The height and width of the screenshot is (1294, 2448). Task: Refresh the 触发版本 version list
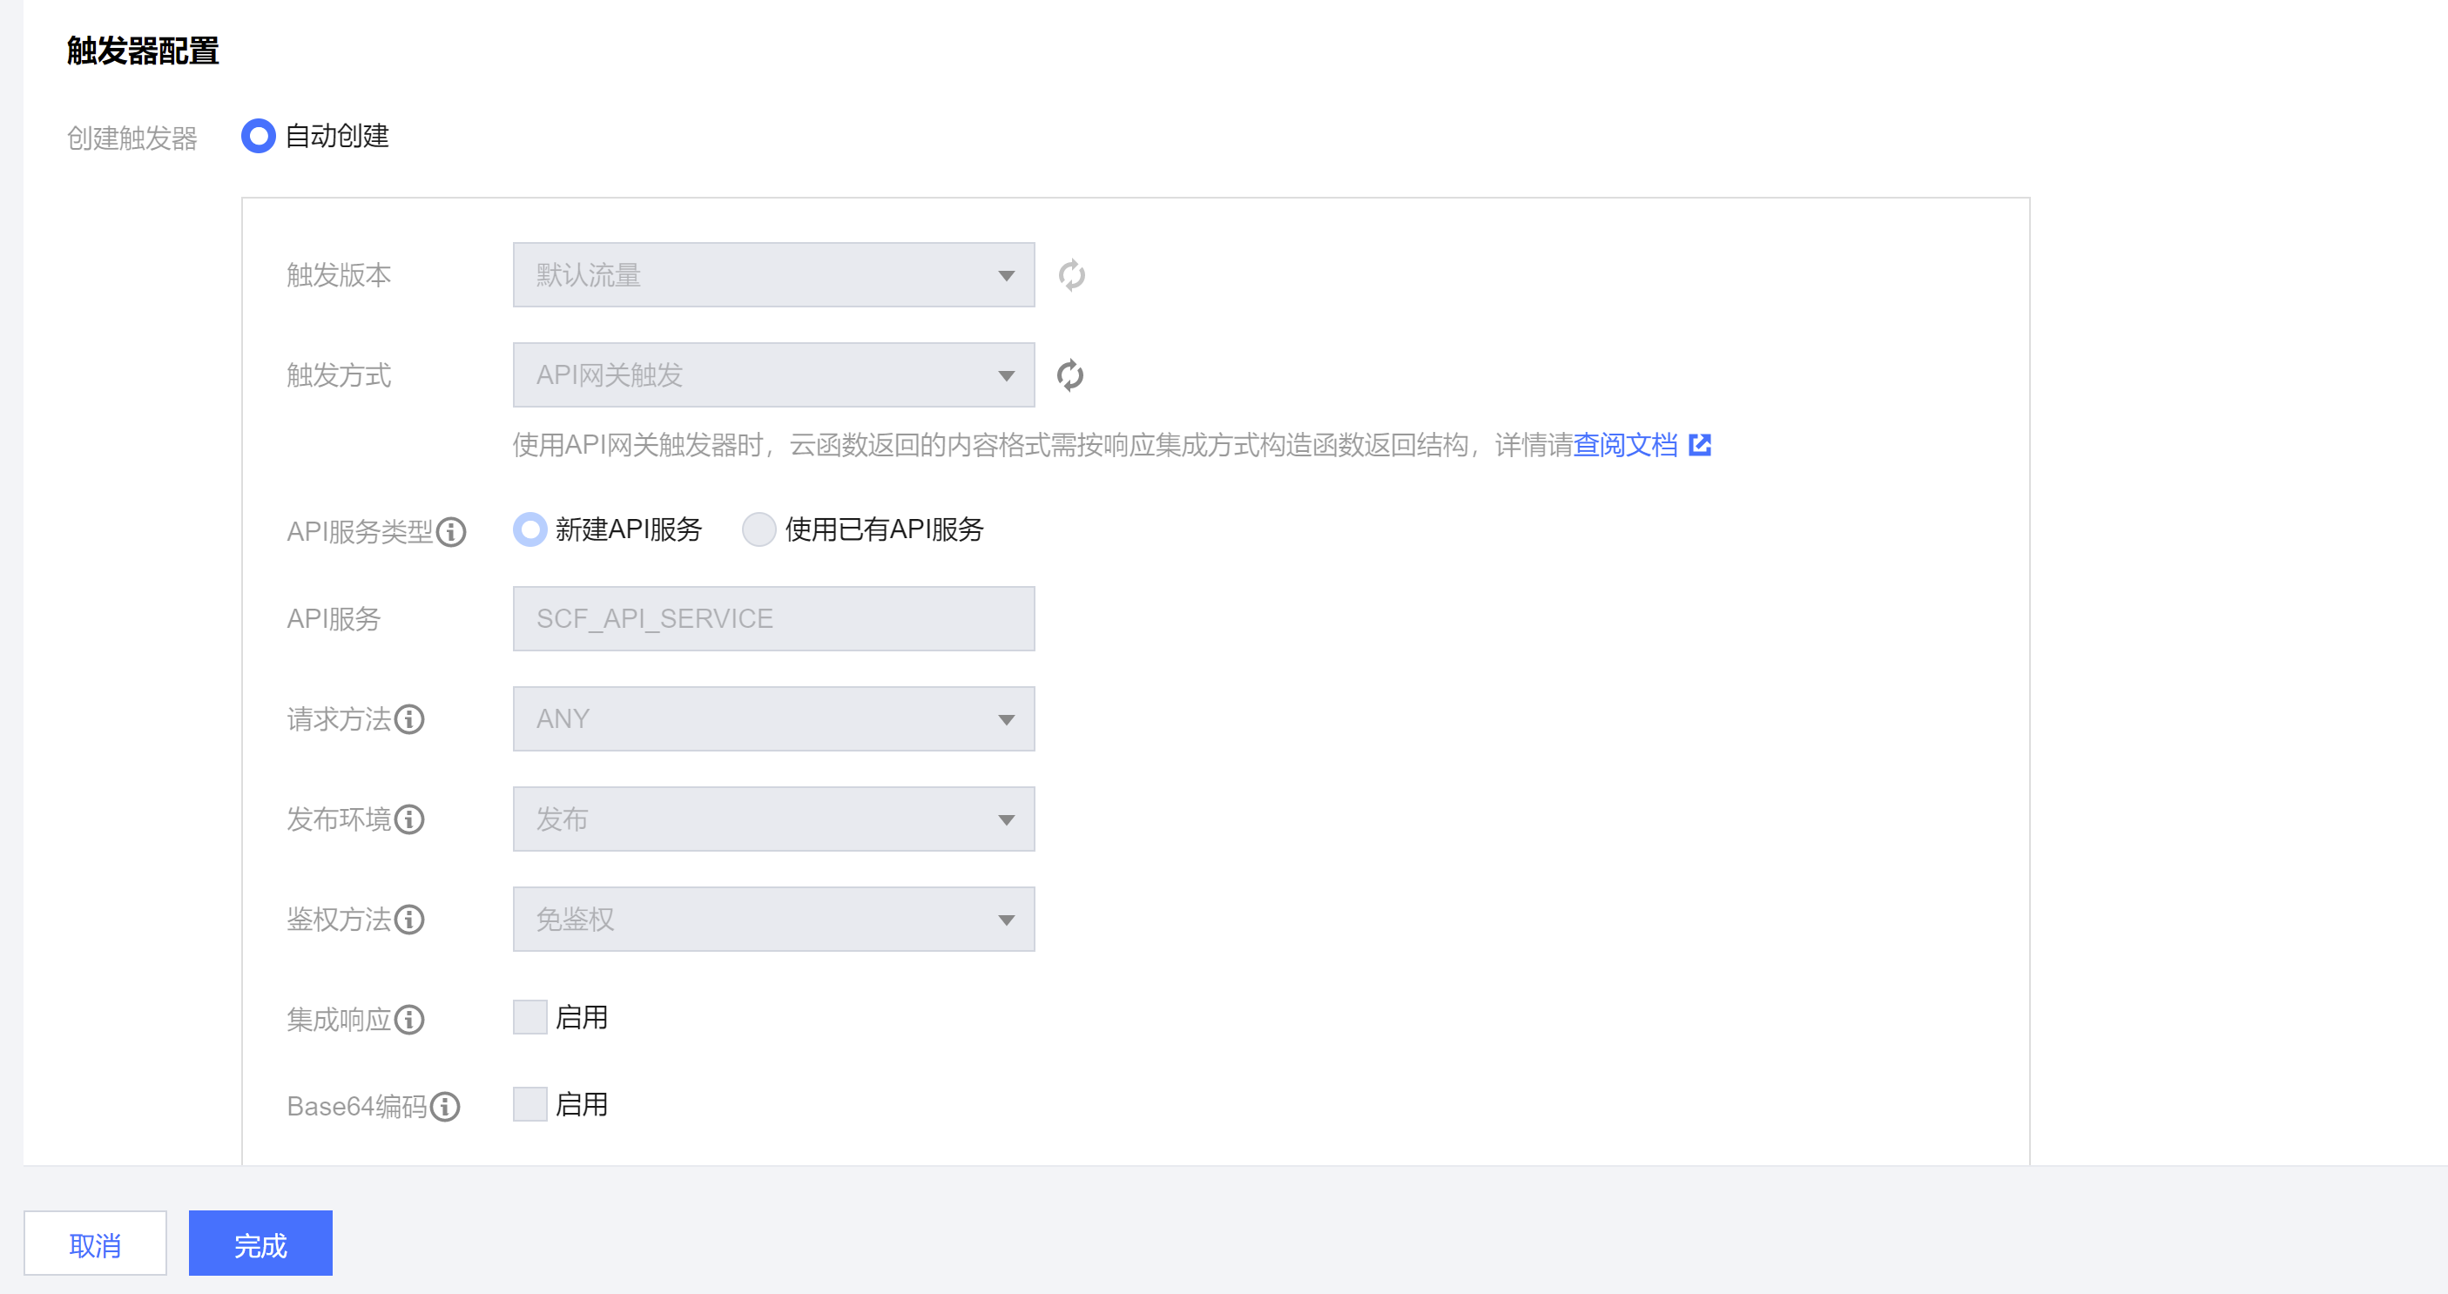tap(1071, 275)
